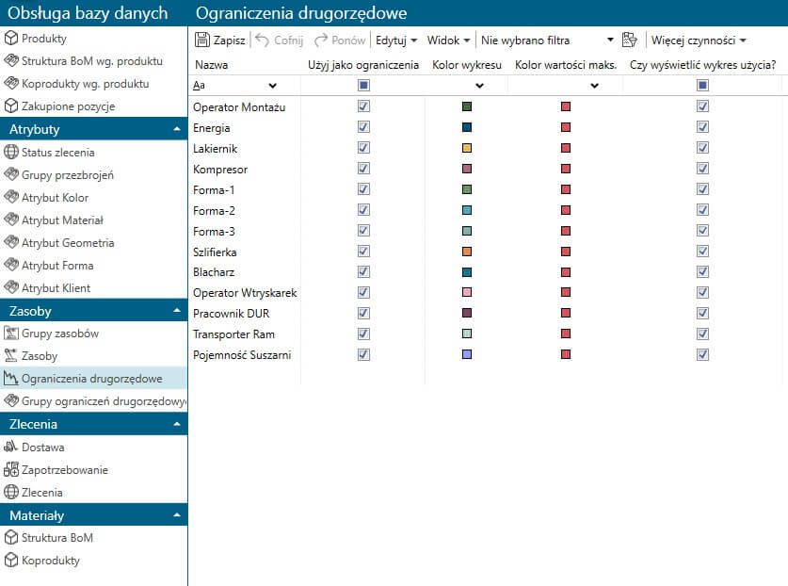
Task: Click the Produkty cube icon
Action: point(11,39)
